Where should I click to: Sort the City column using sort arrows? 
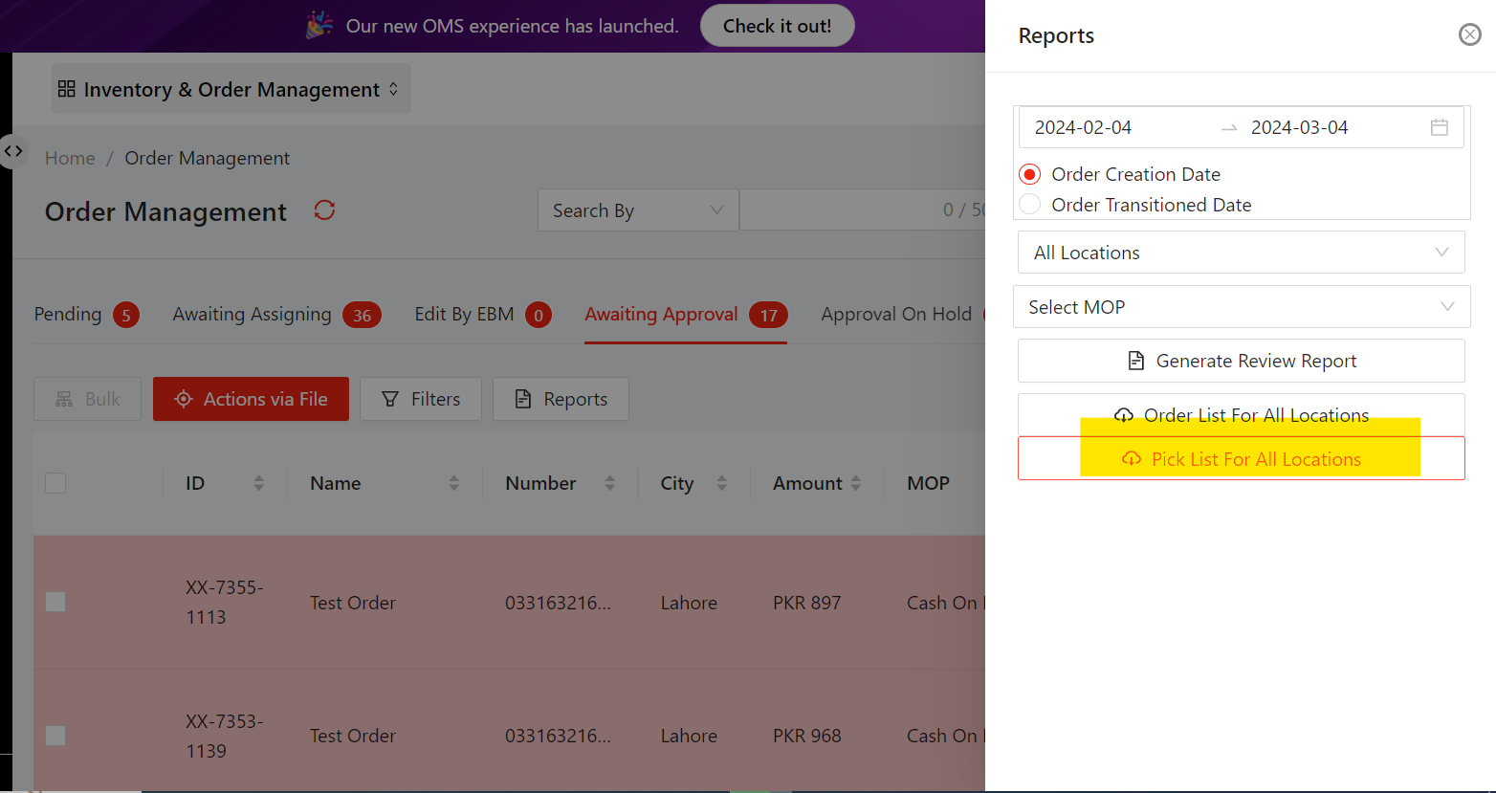pyautogui.click(x=721, y=483)
